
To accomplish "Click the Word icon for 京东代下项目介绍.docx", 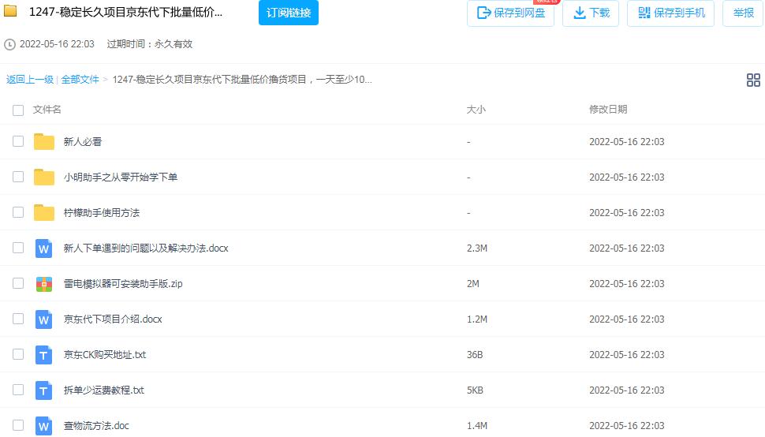I will coord(44,319).
